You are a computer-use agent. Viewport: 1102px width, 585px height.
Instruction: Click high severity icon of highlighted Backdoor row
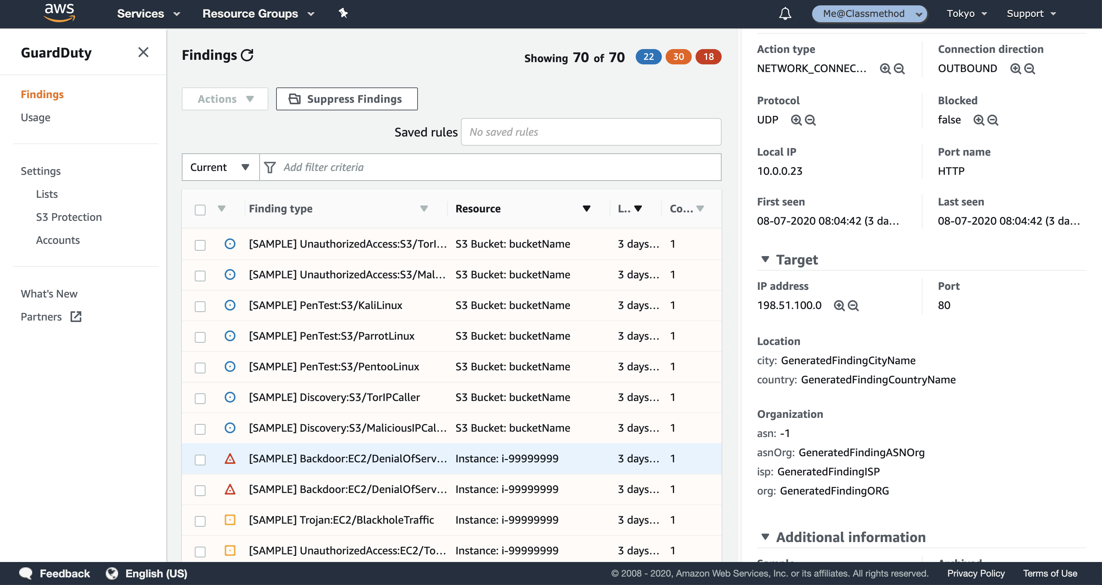pos(230,458)
